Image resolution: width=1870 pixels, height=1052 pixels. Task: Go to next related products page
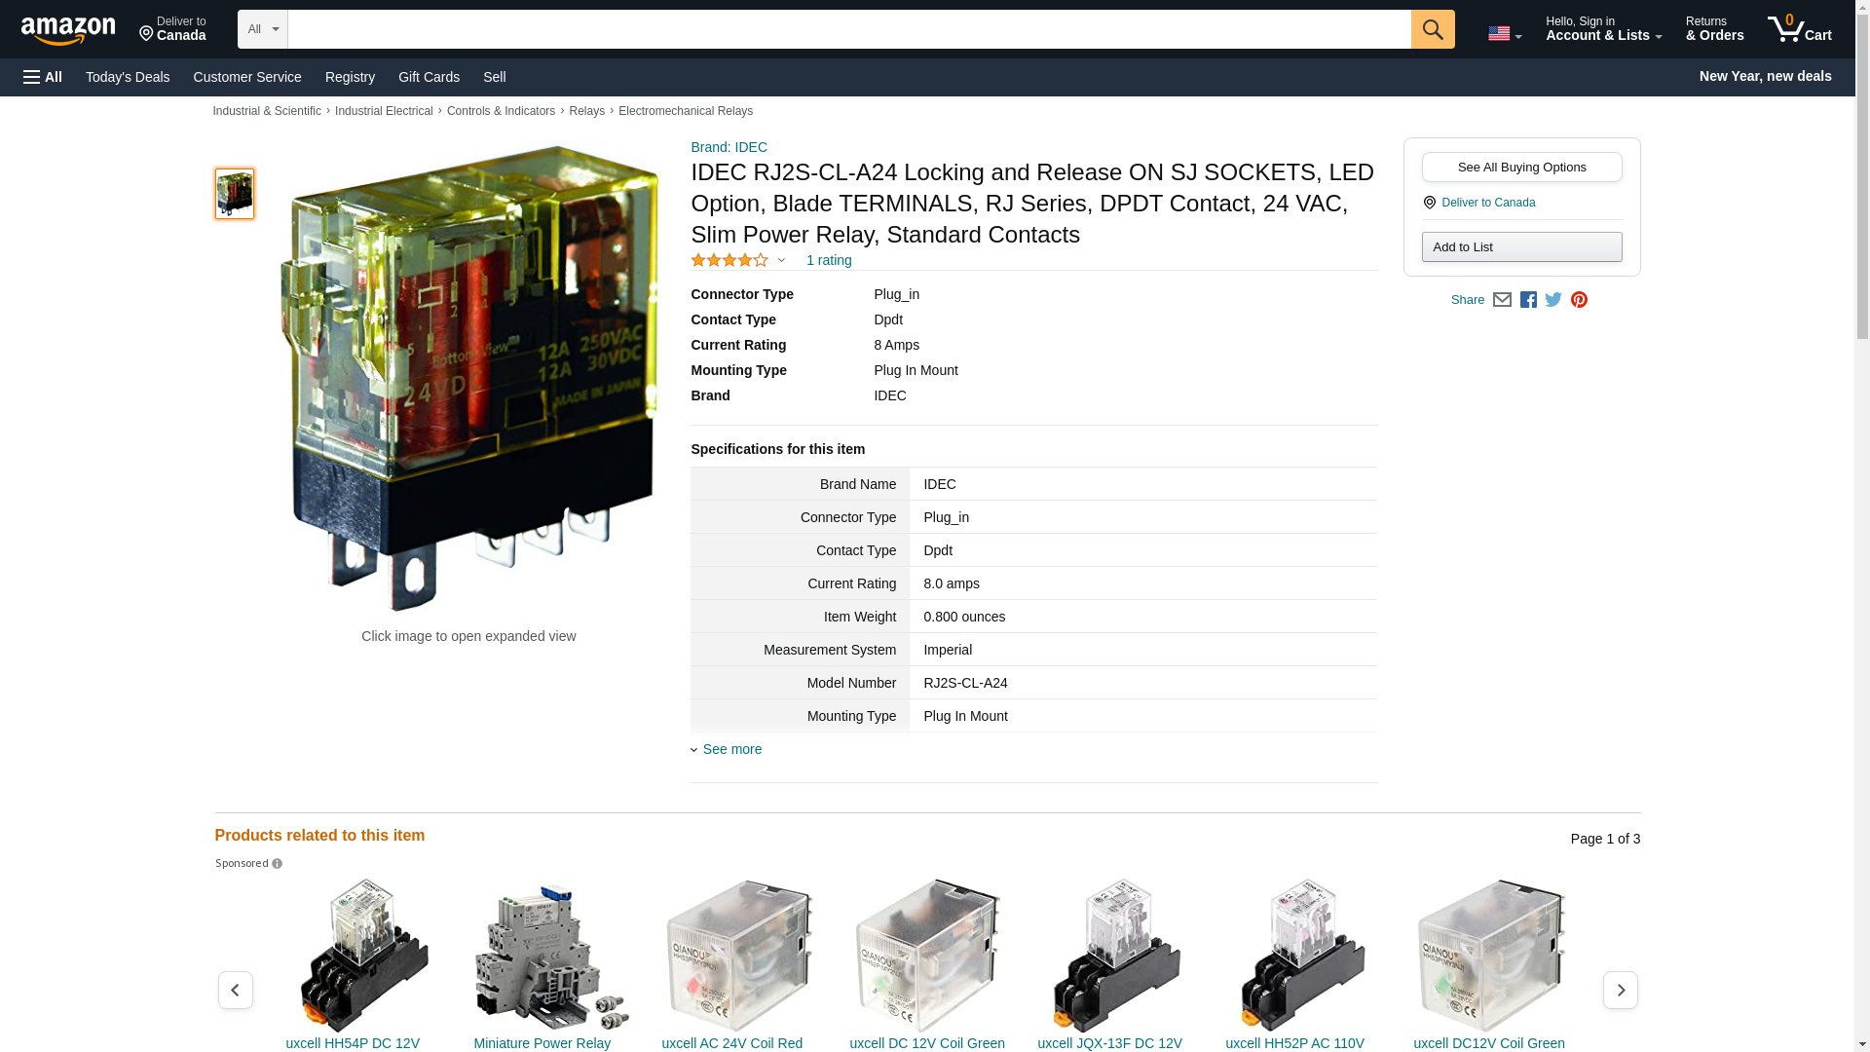coord(1620,990)
